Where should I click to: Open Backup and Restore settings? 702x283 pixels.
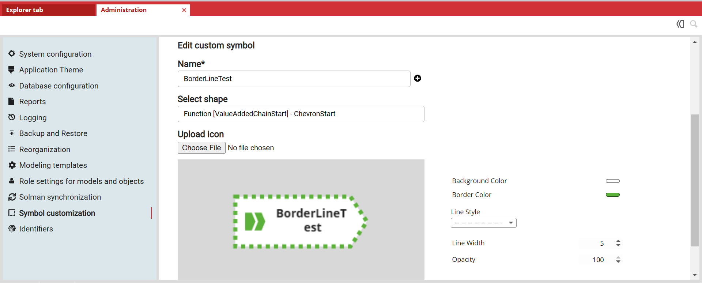[x=53, y=133]
